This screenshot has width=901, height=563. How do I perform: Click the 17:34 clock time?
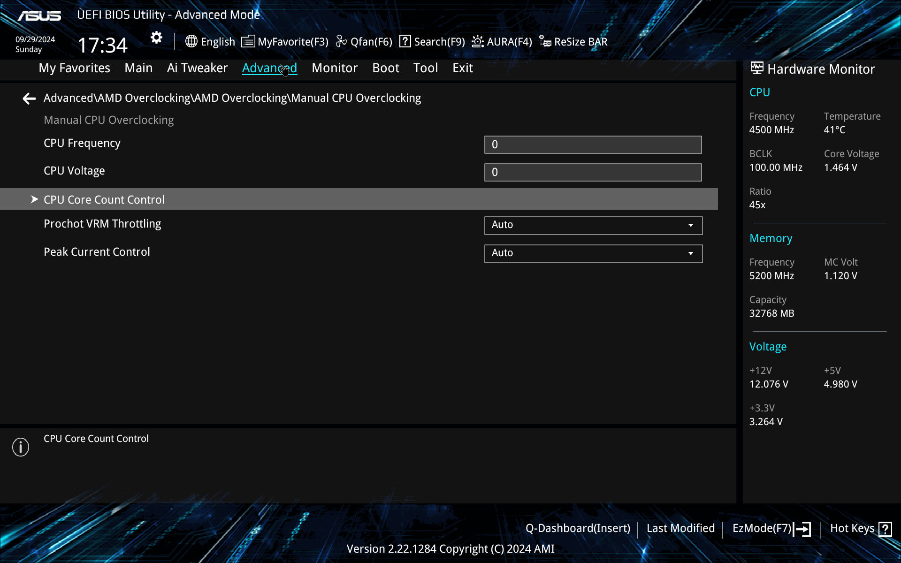102,45
